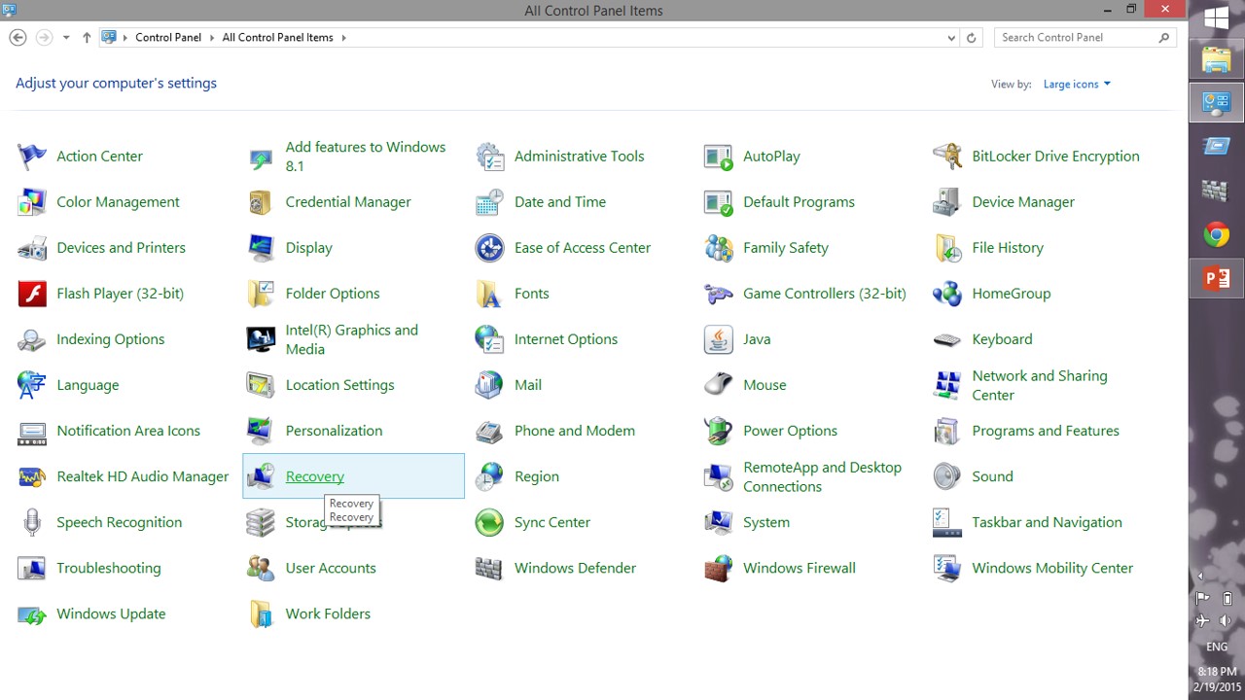Click the Ease of Access Center icon
Viewport: 1245px width, 700px height.
(489, 248)
